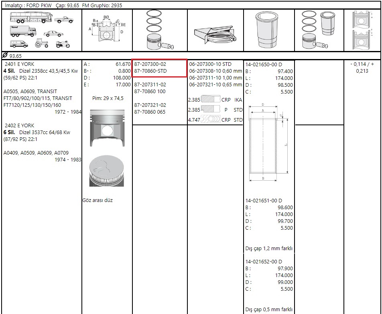
Task: Click the cylinder liner header icon
Action: click(267, 30)
